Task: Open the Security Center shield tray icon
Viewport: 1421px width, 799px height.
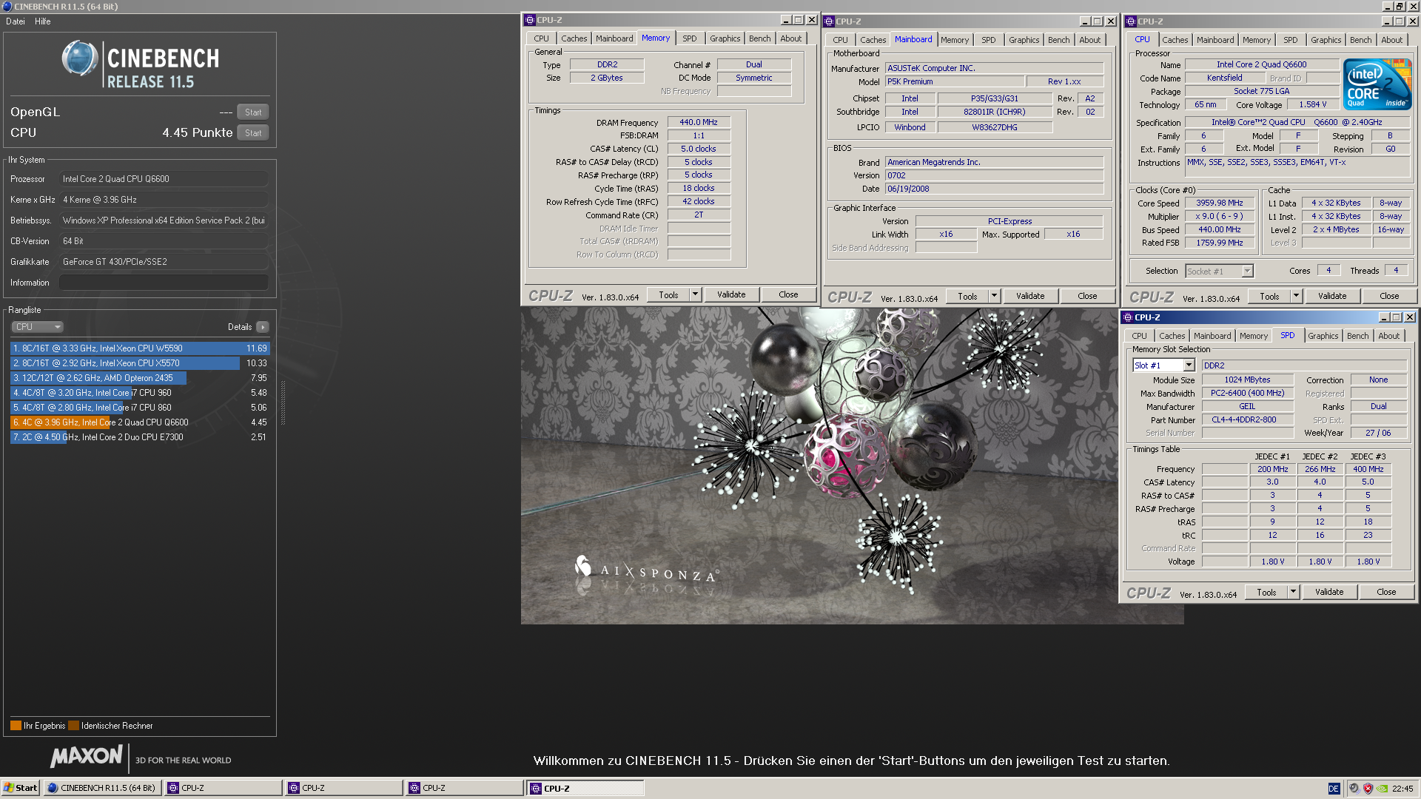Action: (x=1368, y=788)
